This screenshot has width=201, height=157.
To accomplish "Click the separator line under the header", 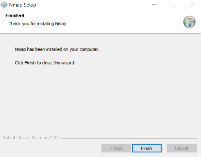I will click(100, 34).
